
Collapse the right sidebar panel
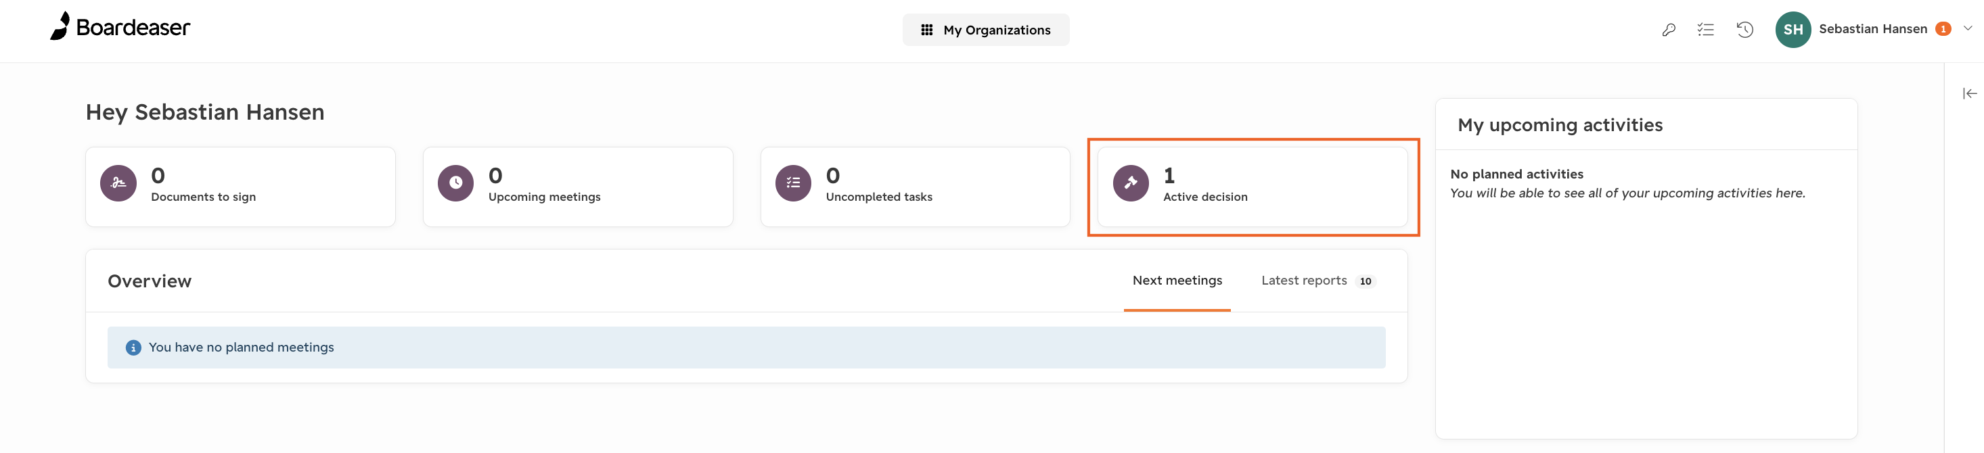click(x=1969, y=93)
